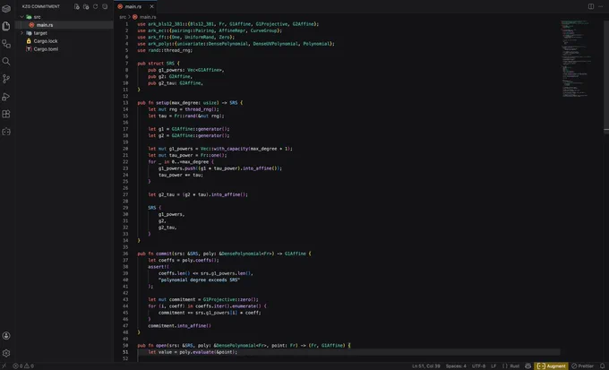
Task: Click line number 36 in gutter
Action: pyautogui.click(x=125, y=254)
